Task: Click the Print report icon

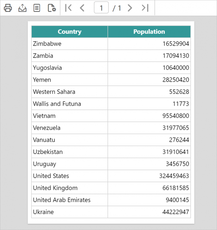Action: pyautogui.click(x=8, y=8)
